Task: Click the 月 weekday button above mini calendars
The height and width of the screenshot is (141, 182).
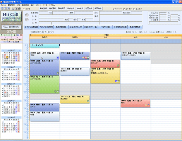Action: (x=2, y=35)
